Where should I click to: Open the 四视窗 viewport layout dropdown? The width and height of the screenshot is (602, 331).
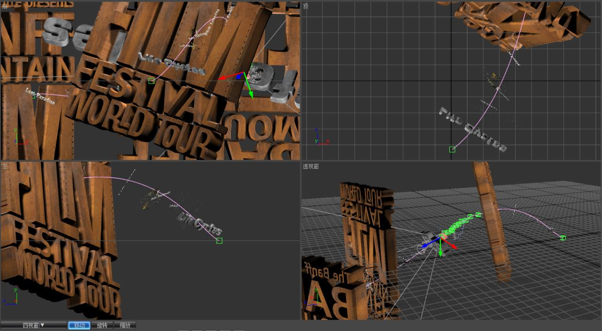(33, 325)
